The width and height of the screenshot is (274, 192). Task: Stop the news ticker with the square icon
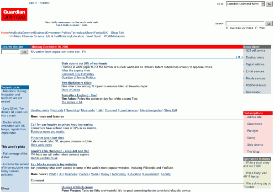(x=239, y=57)
